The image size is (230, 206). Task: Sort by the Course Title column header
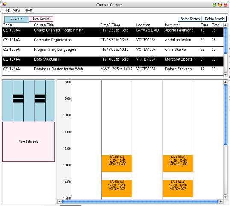point(44,25)
